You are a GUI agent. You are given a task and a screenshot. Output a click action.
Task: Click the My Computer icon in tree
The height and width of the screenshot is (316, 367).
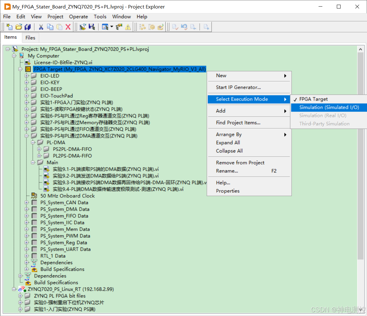coord(22,56)
